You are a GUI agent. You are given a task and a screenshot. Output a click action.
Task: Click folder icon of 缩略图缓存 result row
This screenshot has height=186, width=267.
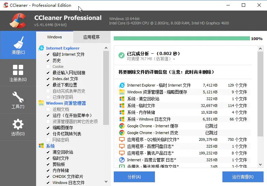click(x=122, y=92)
